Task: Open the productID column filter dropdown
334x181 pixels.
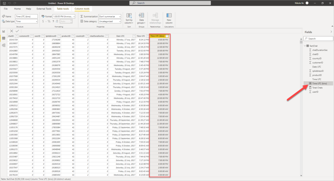Action: 73,36
